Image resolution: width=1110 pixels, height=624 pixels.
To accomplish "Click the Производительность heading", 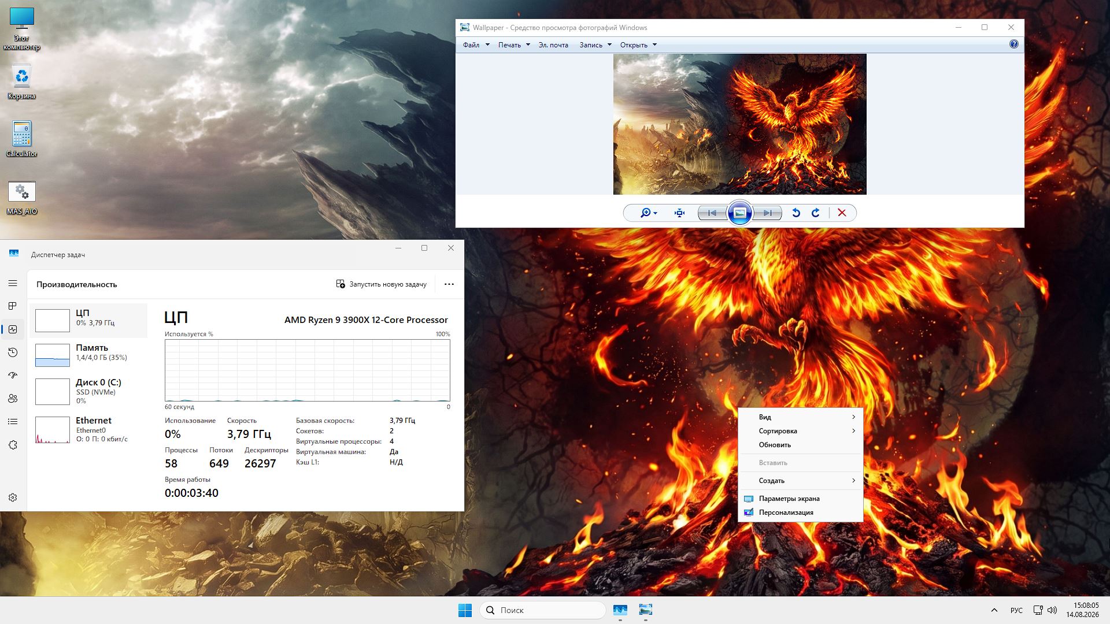I will click(77, 284).
